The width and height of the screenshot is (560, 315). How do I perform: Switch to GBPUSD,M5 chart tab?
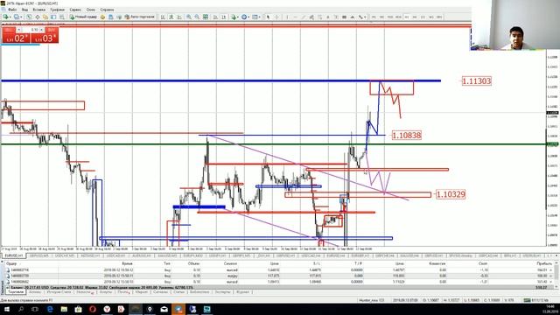[38, 255]
